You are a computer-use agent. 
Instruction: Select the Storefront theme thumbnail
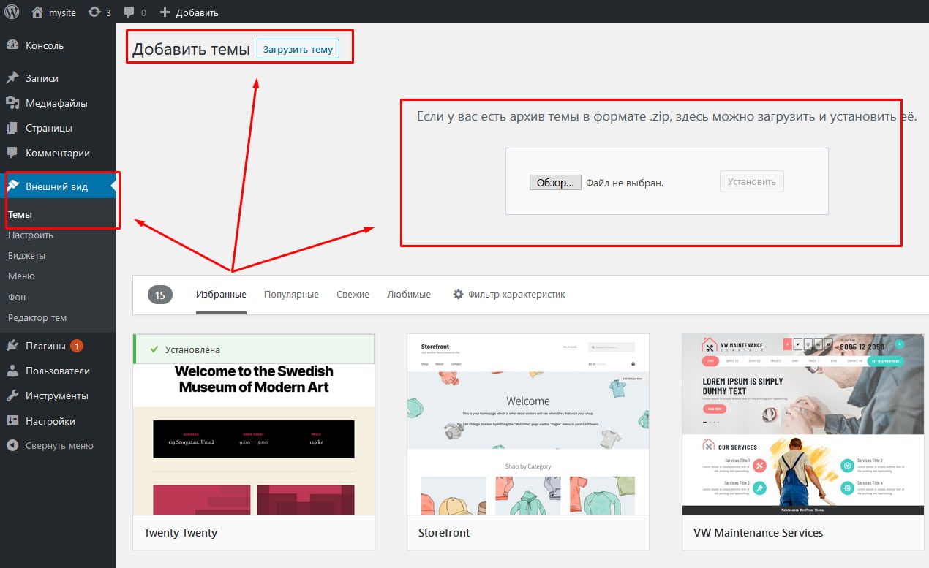pyautogui.click(x=527, y=424)
